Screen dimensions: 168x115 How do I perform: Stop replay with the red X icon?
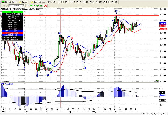(x=45, y=6)
